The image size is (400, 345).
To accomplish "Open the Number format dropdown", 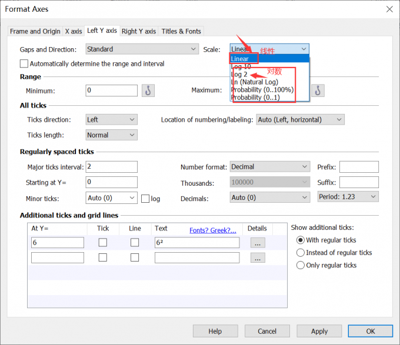I will [269, 167].
